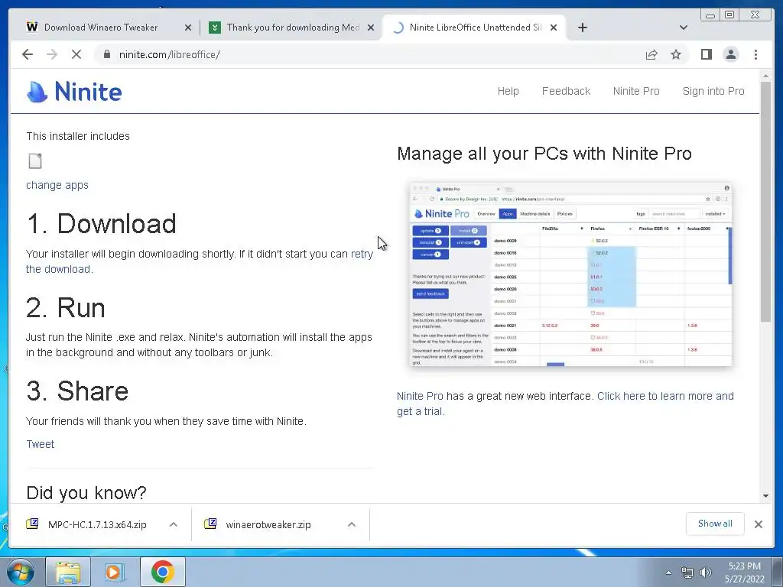Screen dimensions: 783x587
Task: Open Chrome's three-dot menu
Action: click(755, 54)
